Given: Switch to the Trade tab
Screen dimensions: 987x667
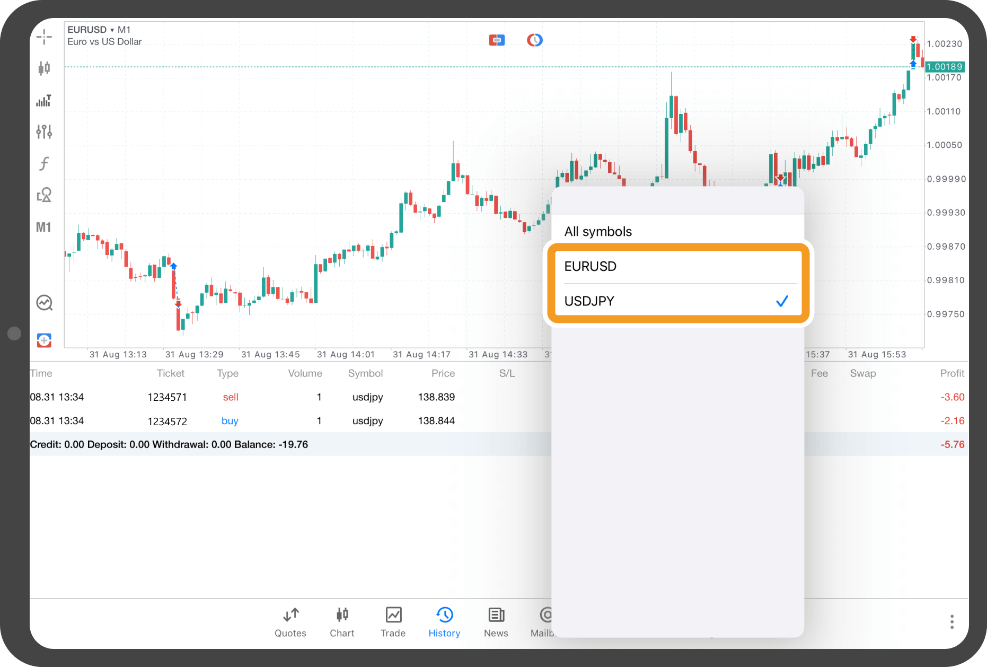Looking at the screenshot, I should 393,622.
